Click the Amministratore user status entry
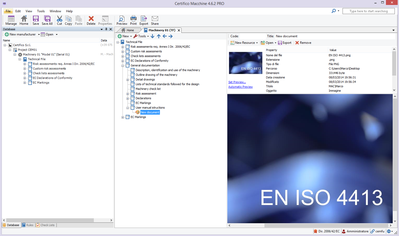Viewport: 399px width, 236px height. (355, 231)
